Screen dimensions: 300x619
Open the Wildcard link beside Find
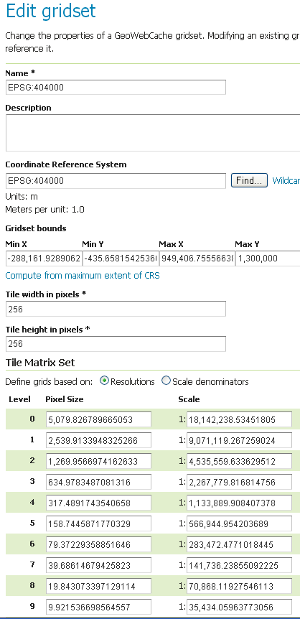pyautogui.click(x=286, y=181)
